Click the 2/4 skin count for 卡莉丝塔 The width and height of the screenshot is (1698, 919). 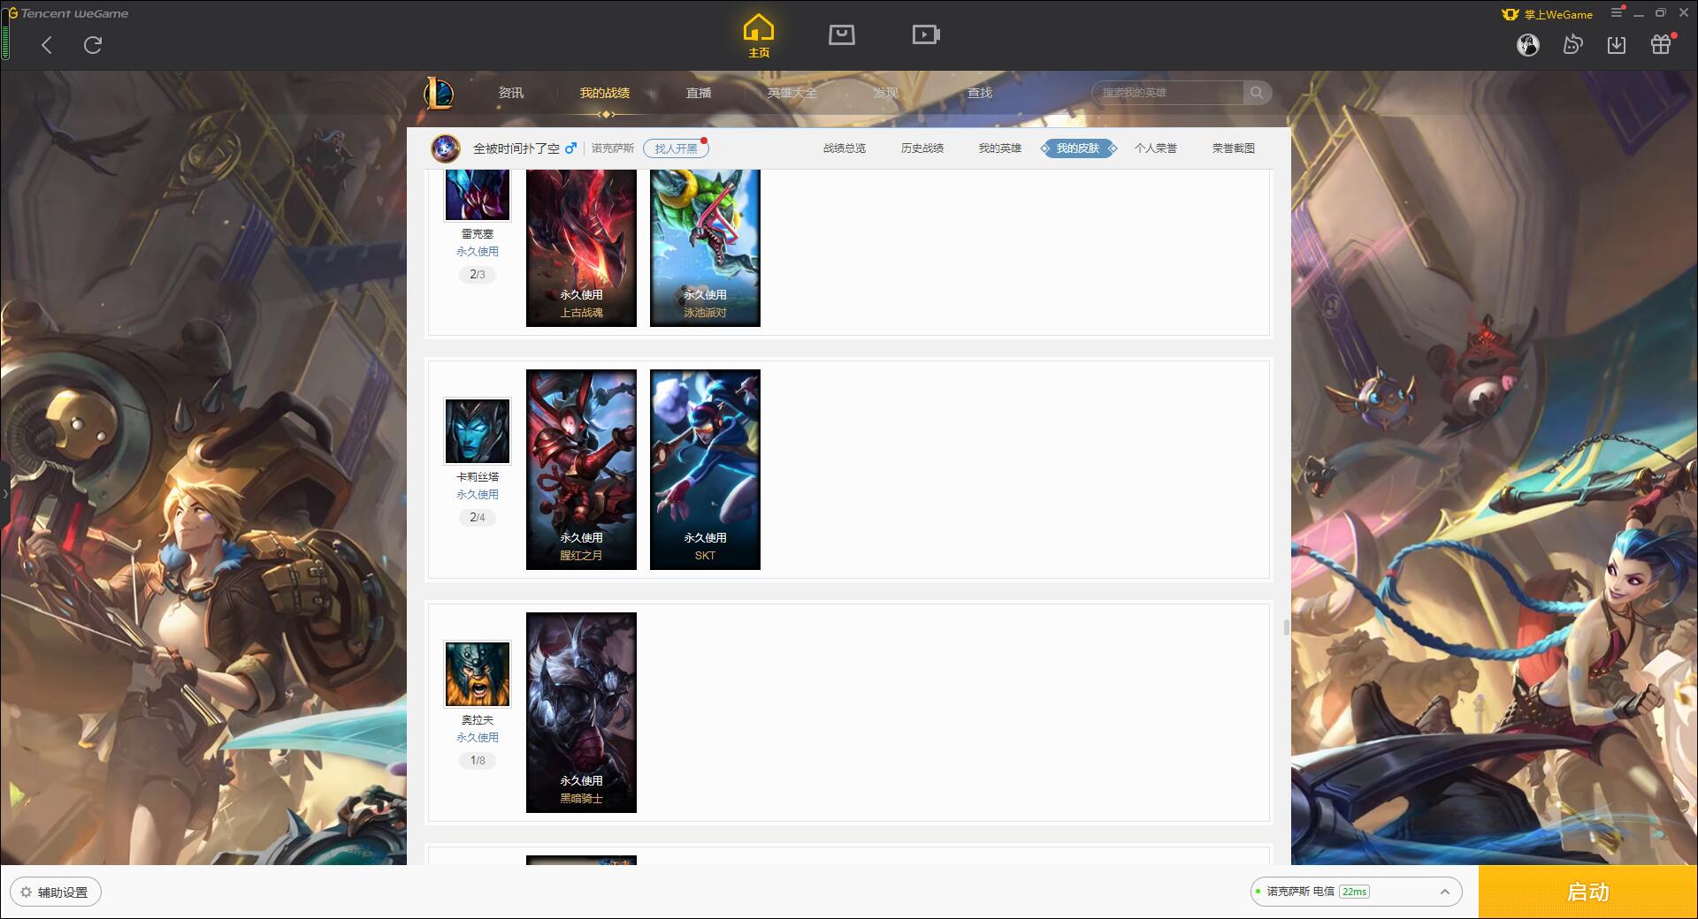(x=478, y=518)
